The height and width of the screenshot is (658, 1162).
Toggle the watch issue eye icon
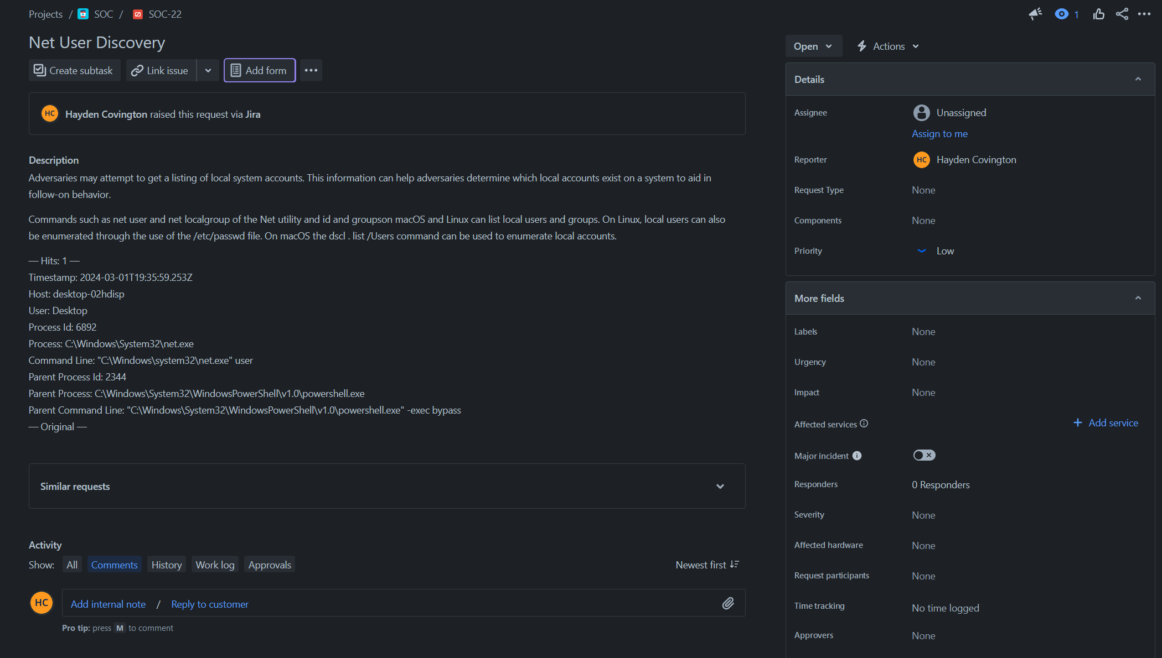click(1061, 14)
